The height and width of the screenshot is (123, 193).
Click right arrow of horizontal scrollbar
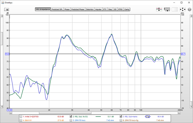[x=179, y=113]
